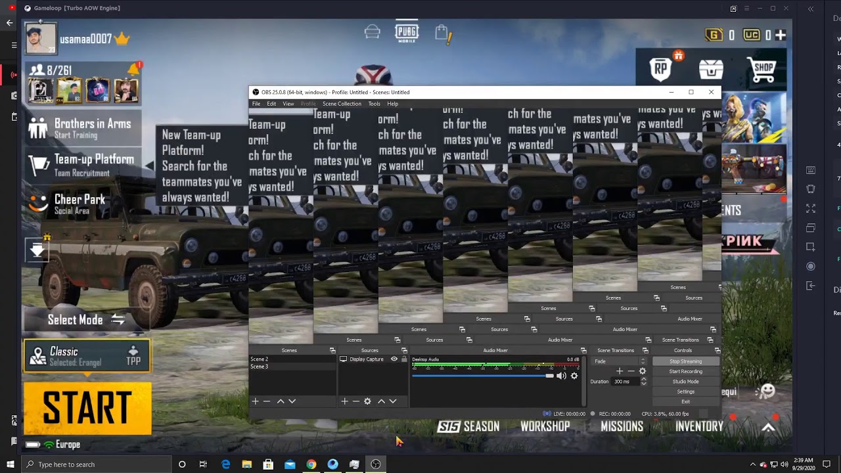Pop out the Scenes dock
The image size is (841, 473).
tap(332, 350)
